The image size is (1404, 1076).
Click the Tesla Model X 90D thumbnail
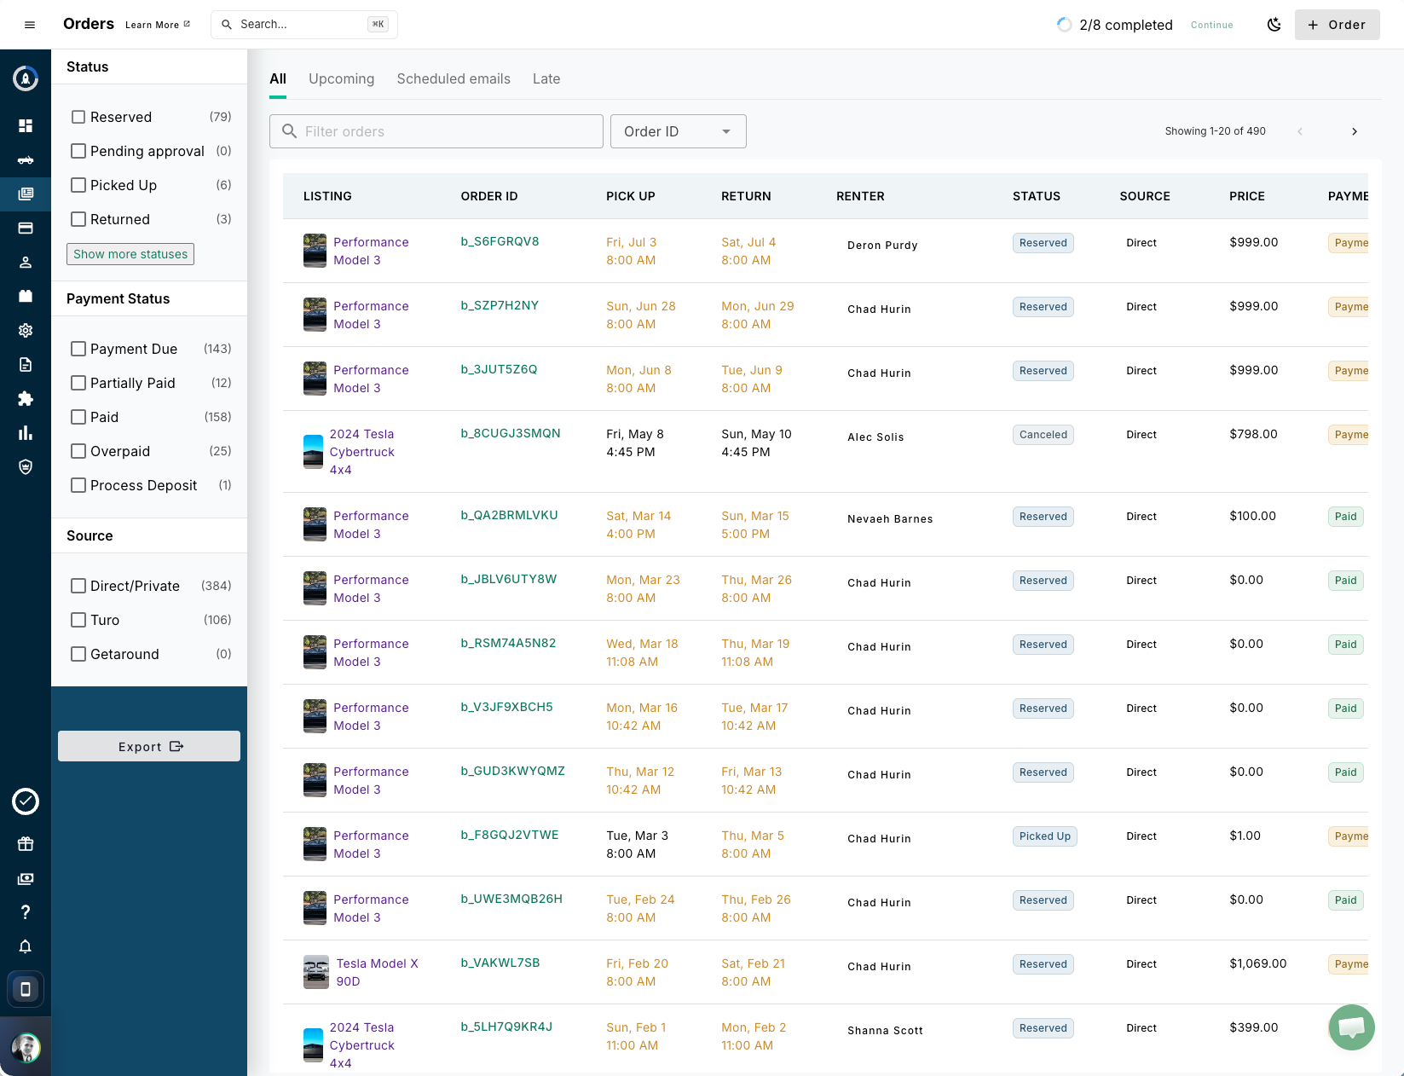point(316,972)
